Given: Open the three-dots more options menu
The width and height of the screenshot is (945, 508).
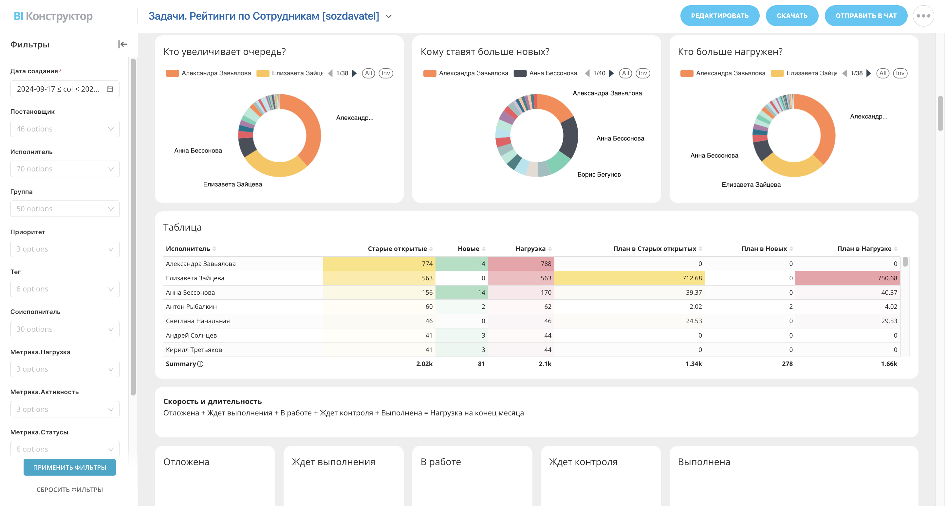Looking at the screenshot, I should [923, 16].
